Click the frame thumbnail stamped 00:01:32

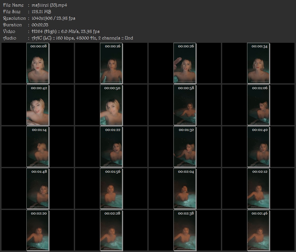[185, 147]
